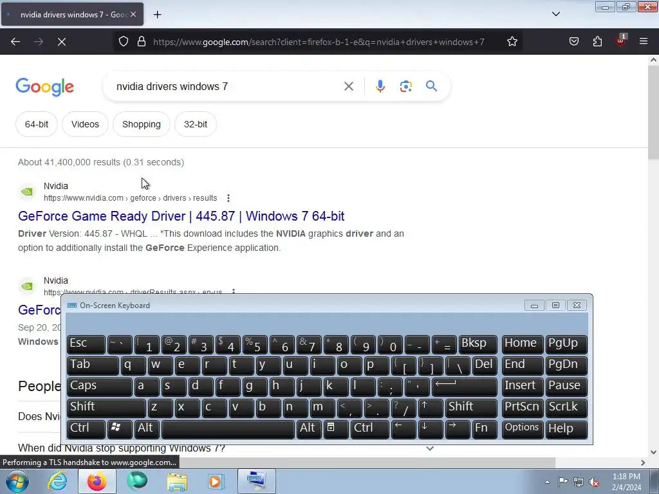Launch Internet Explorer from the taskbar
659x494 pixels.
(57, 481)
